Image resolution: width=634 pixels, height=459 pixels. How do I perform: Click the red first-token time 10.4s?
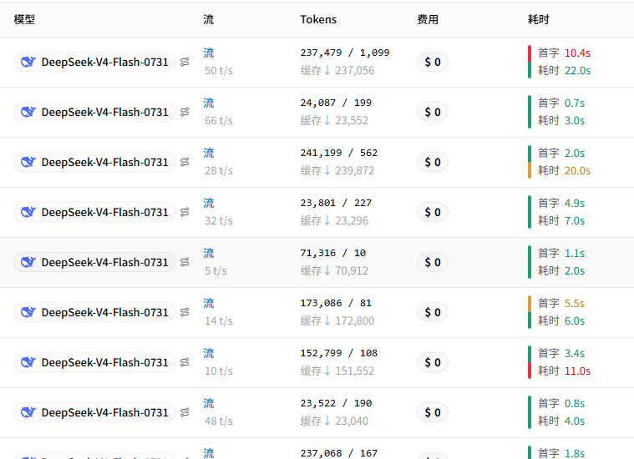pos(577,53)
